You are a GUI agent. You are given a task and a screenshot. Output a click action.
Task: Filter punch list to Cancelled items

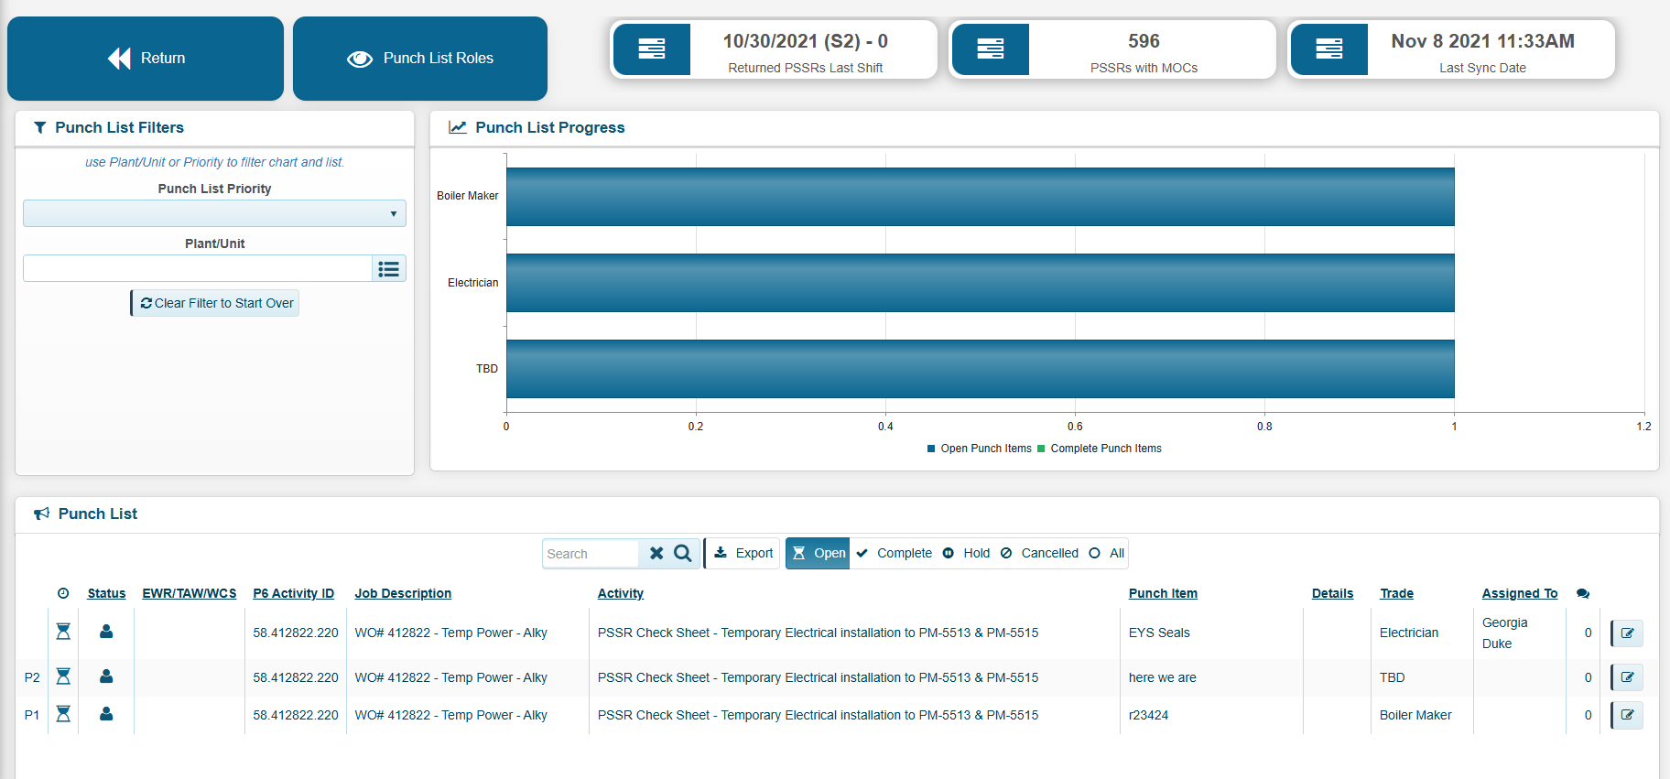point(1039,554)
